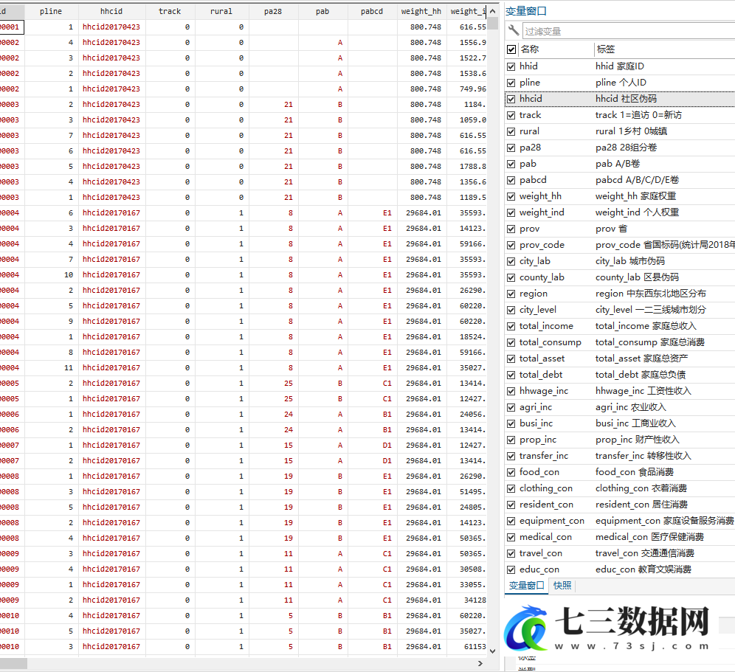This screenshot has height=672, width=735.
Task: Select the resident_con variable name
Action: pos(546,505)
